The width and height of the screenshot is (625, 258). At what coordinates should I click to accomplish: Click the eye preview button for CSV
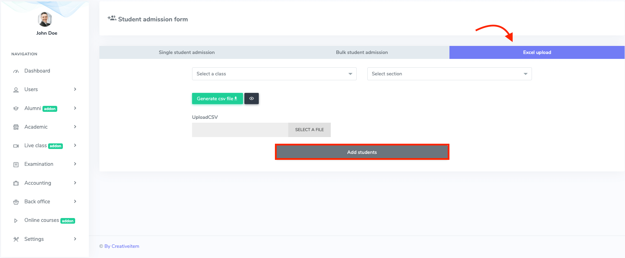pos(251,99)
